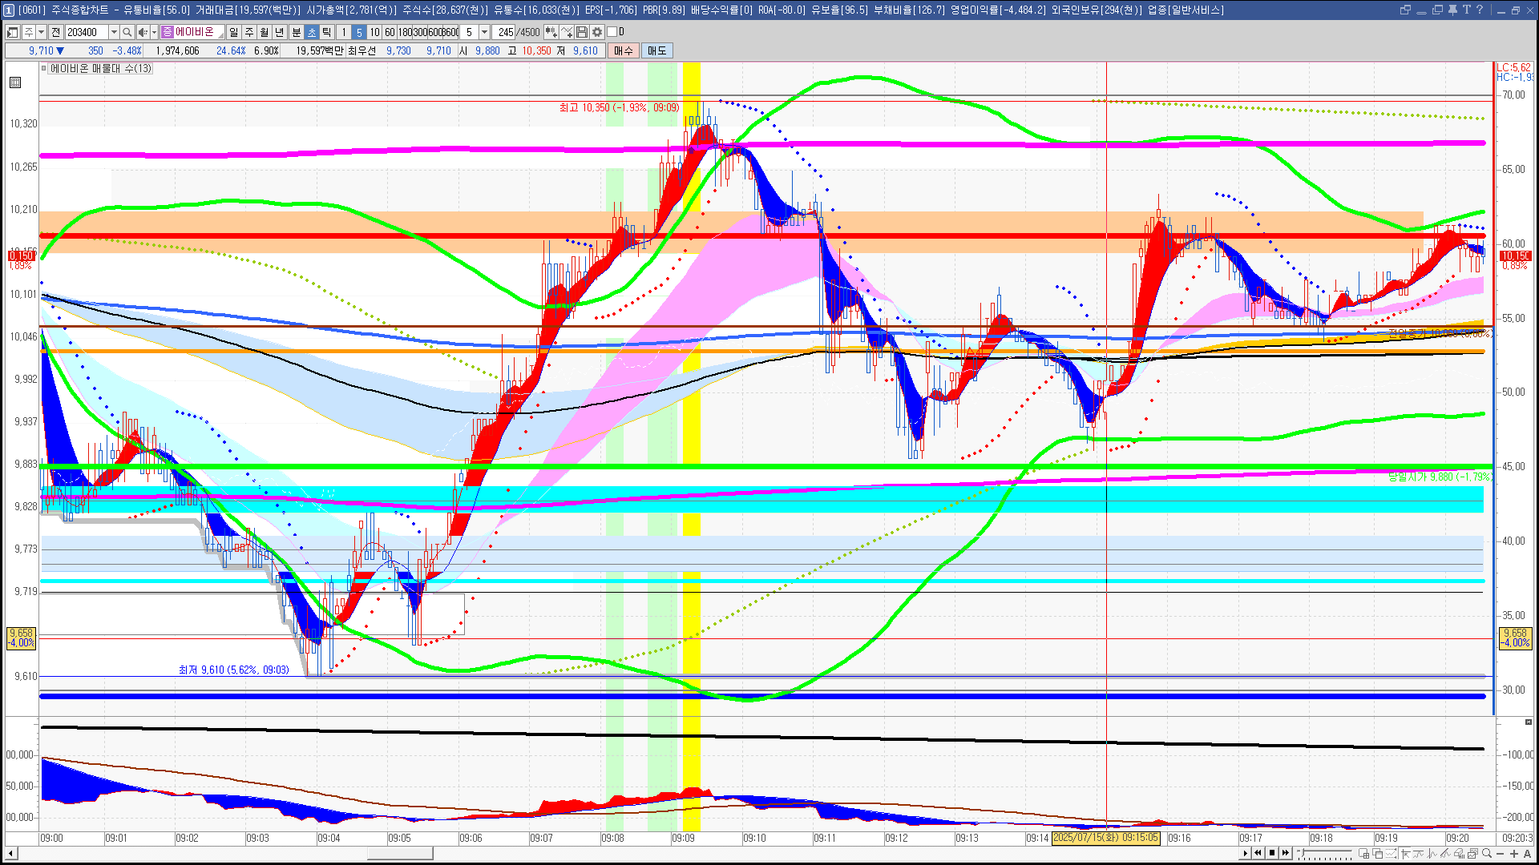1539x865 pixels.
Task: Click the bottom-right zoom magnifier icon
Action: click(x=1486, y=854)
